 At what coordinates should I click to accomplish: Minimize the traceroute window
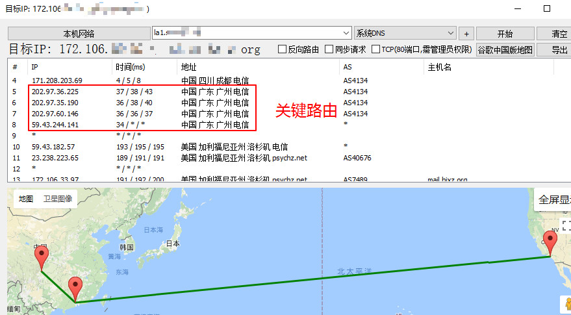pyautogui.click(x=517, y=8)
